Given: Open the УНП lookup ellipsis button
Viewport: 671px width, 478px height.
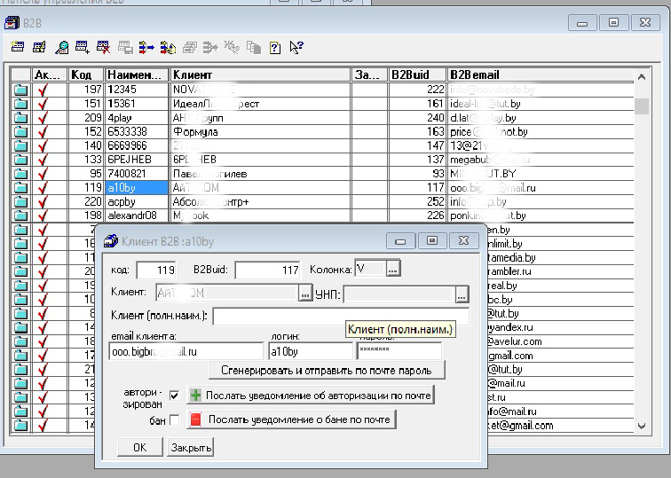Looking at the screenshot, I should [462, 294].
